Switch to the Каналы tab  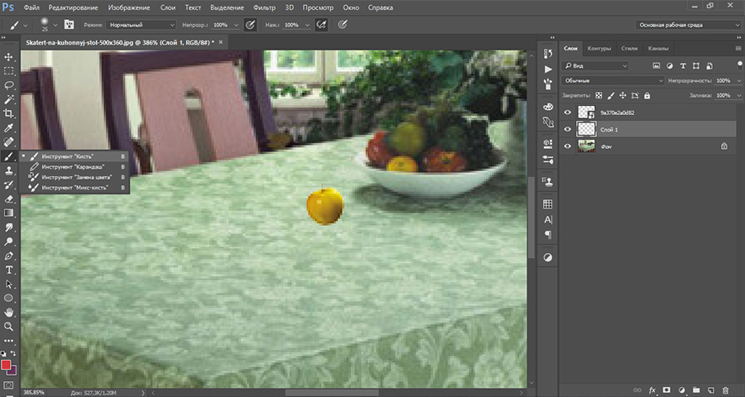[659, 48]
